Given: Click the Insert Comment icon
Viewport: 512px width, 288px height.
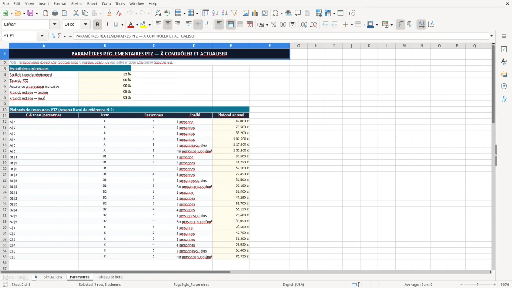Looking at the screenshot, I should 298,13.
